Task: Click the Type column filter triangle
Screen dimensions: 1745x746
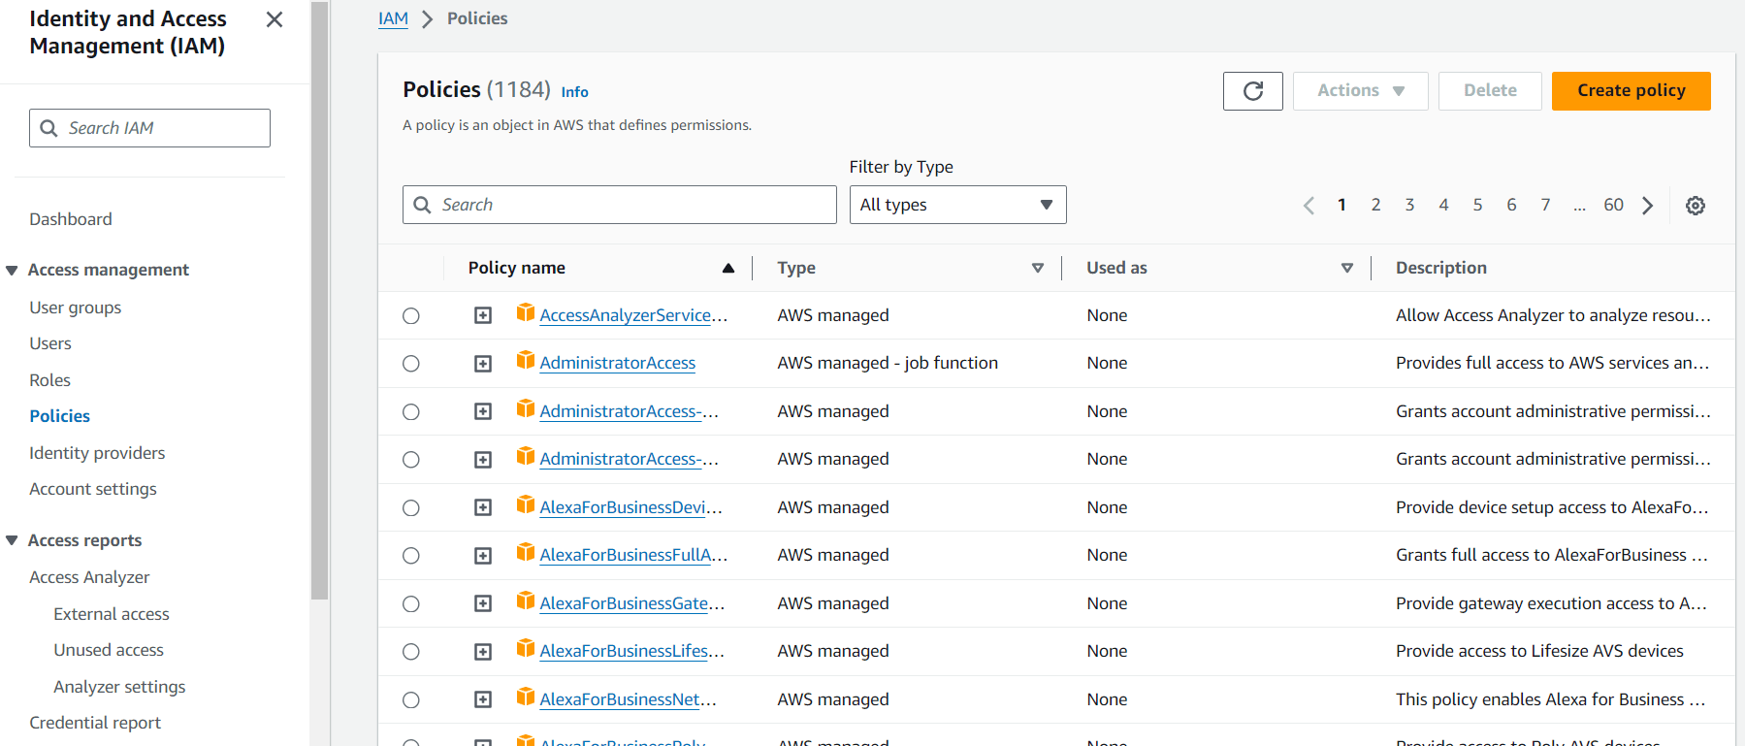Action: (1037, 269)
